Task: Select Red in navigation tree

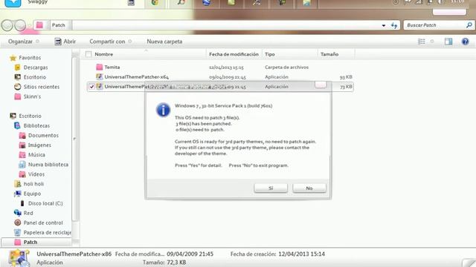Action: (28, 213)
